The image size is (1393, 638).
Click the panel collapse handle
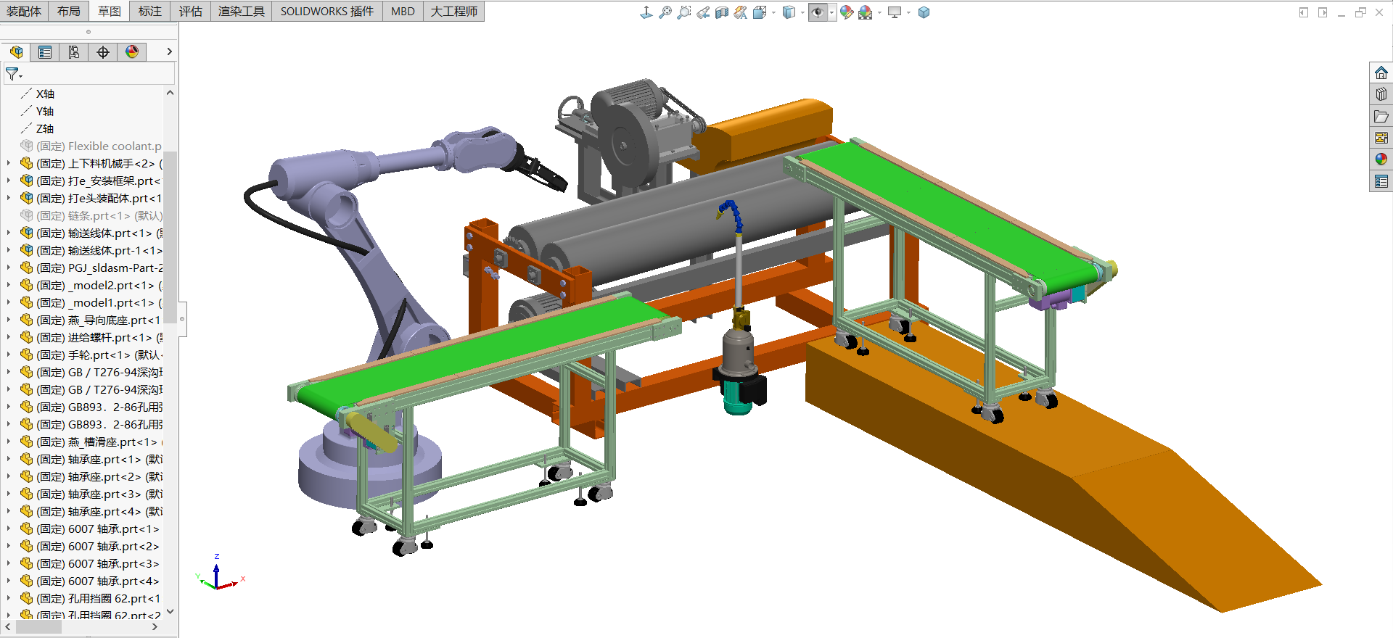183,319
